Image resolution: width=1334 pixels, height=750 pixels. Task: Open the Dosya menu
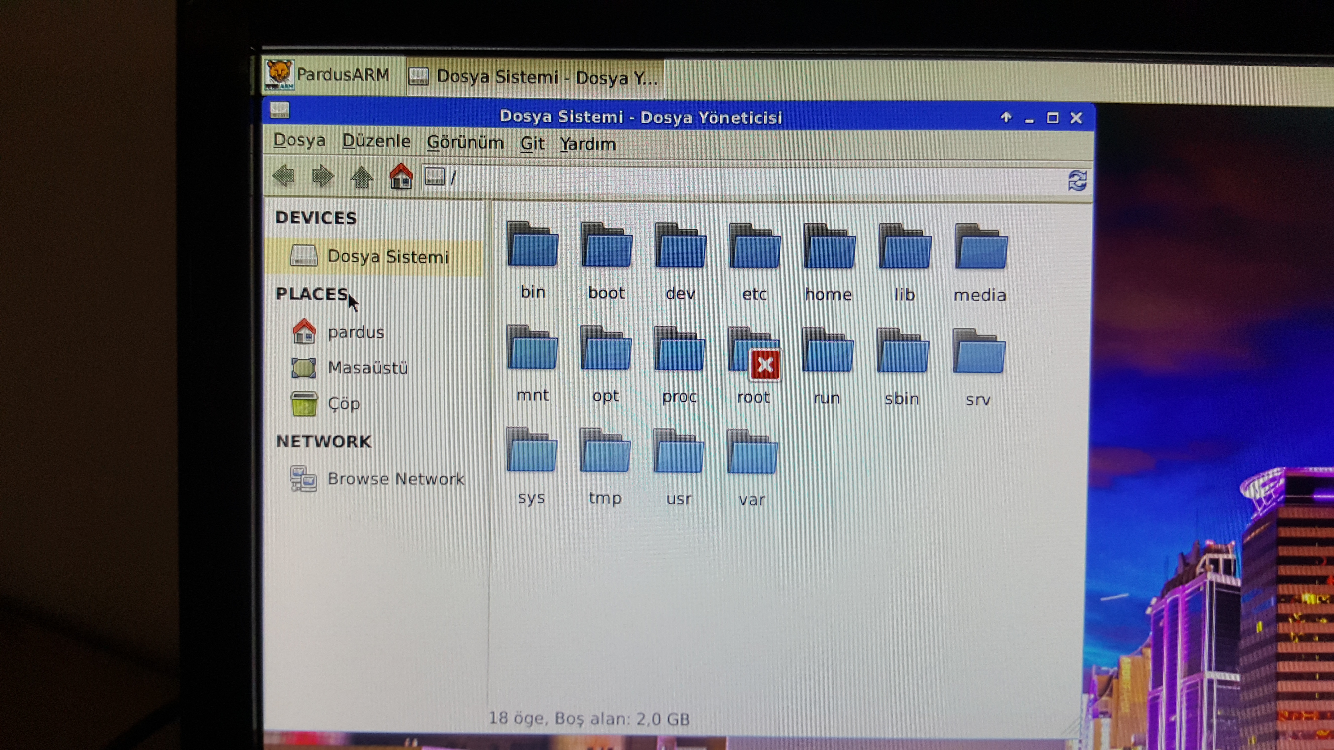pyautogui.click(x=299, y=140)
